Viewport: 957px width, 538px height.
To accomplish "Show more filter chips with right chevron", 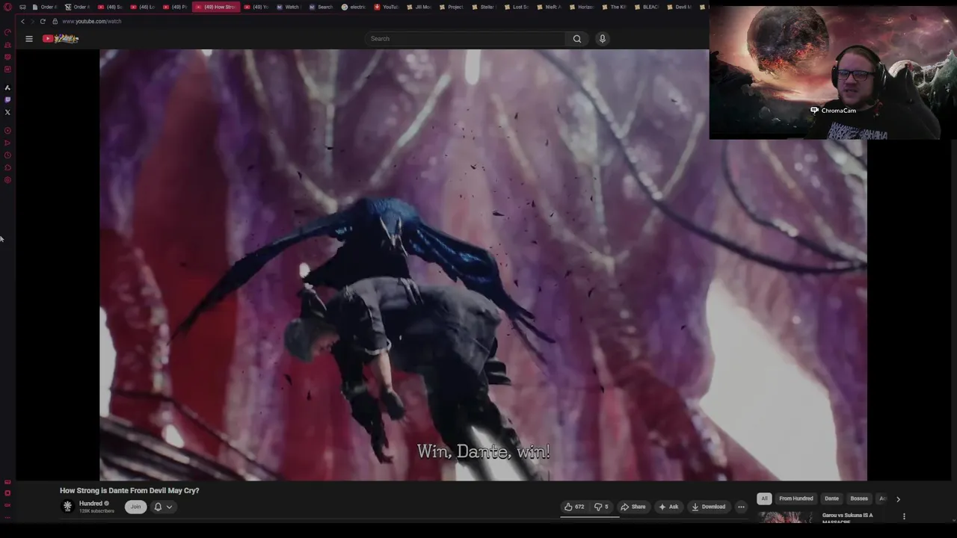I will point(898,499).
